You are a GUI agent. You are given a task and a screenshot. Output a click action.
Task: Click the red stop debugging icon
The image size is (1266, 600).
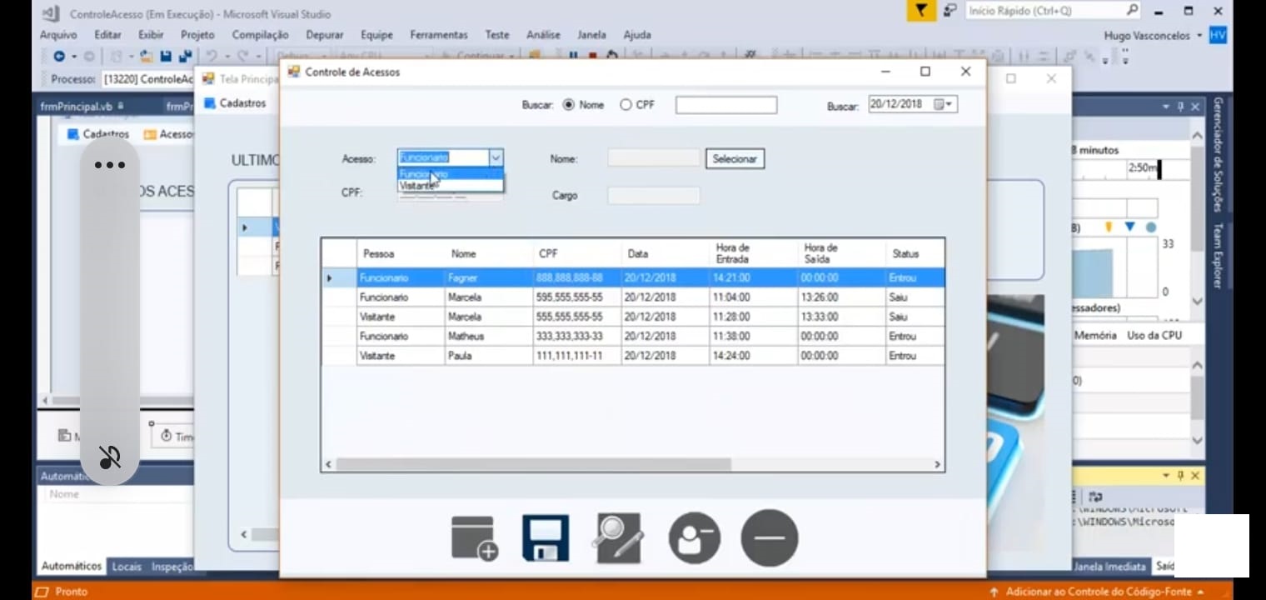coord(592,57)
